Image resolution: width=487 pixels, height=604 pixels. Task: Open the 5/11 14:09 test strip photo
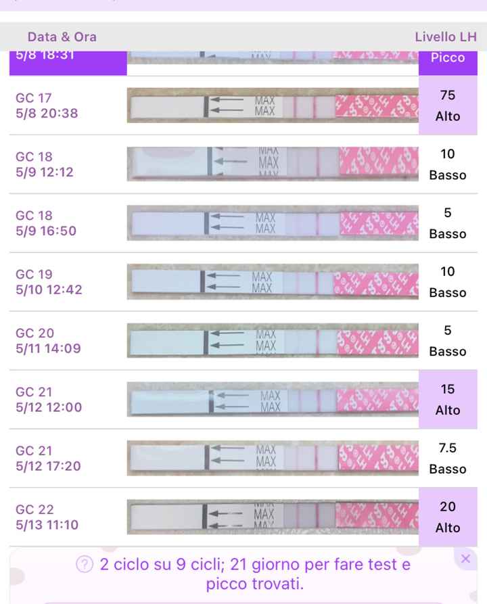coord(273,341)
